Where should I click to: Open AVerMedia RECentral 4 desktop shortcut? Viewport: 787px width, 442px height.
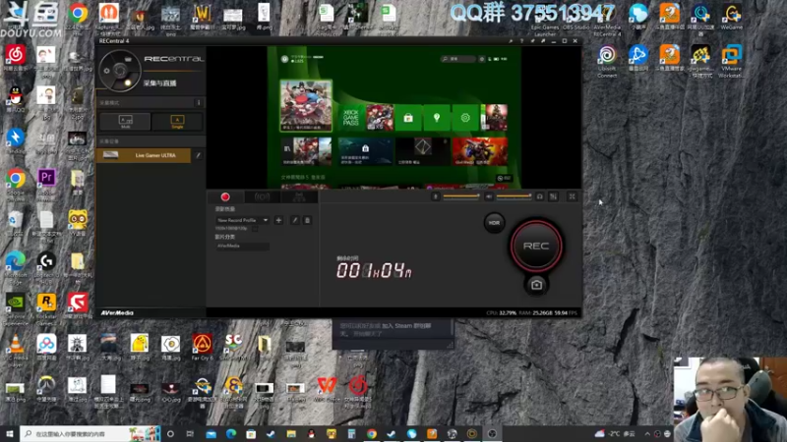click(607, 20)
